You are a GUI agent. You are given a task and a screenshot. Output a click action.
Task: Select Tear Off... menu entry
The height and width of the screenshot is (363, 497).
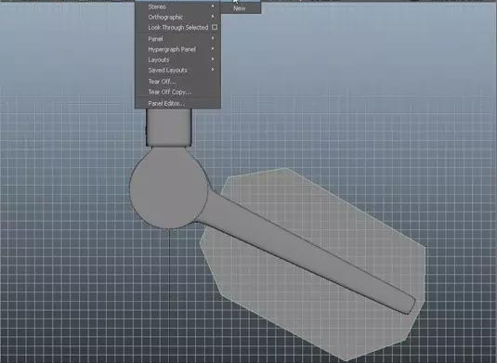pos(177,82)
